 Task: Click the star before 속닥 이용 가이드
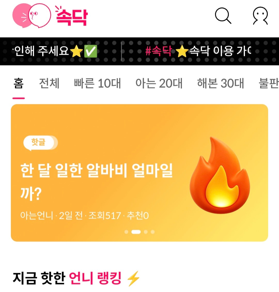tap(182, 51)
